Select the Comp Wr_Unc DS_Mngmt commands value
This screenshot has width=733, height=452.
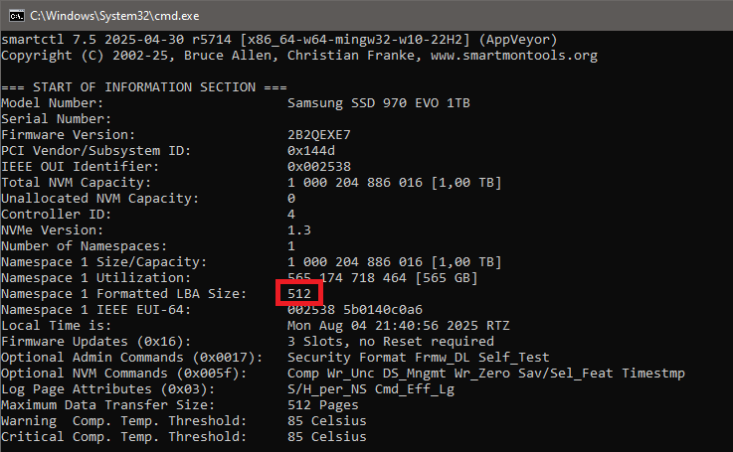coord(486,374)
